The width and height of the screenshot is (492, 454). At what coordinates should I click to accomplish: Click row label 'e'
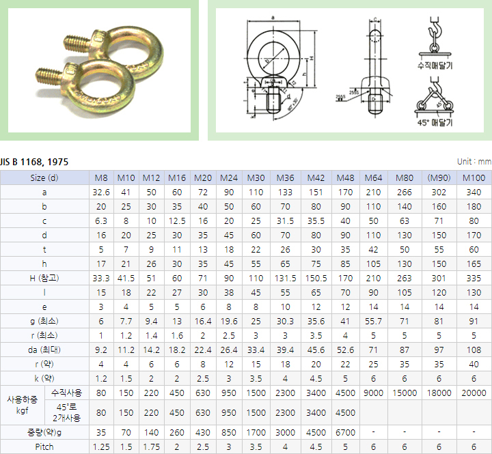(44, 307)
